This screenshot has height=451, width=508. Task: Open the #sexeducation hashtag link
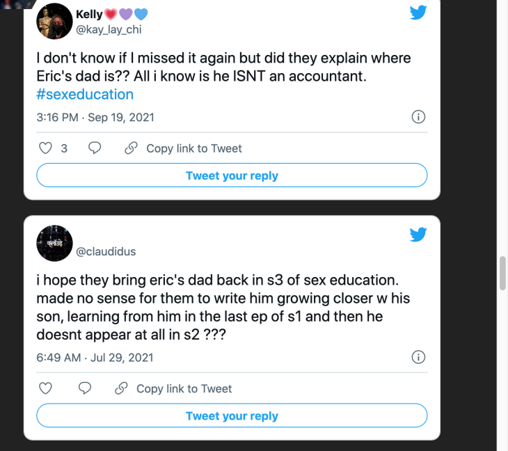(85, 94)
